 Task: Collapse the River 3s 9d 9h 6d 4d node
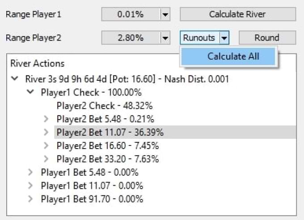click(x=15, y=79)
